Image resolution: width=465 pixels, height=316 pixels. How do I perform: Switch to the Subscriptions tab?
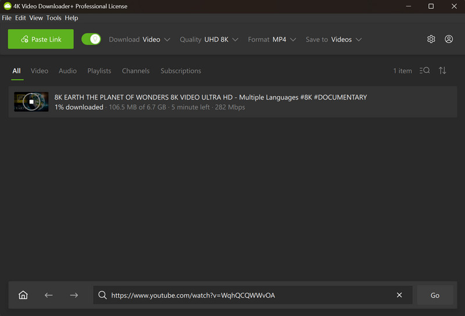click(181, 70)
